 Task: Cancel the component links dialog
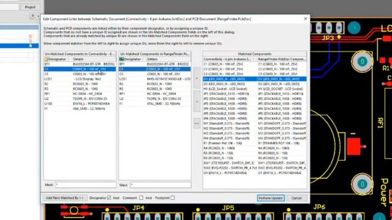tap(296, 198)
